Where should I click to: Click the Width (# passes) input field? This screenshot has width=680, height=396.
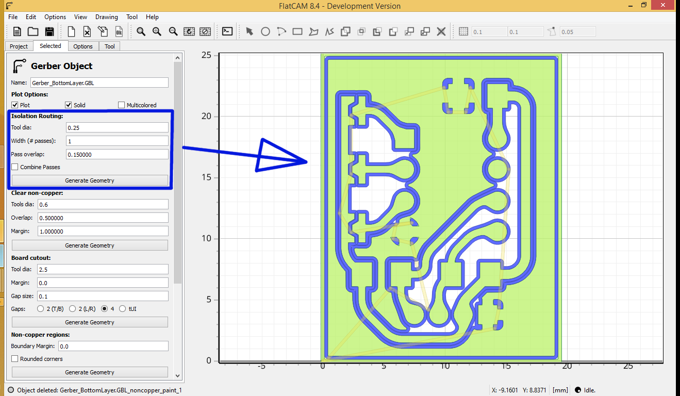click(118, 141)
